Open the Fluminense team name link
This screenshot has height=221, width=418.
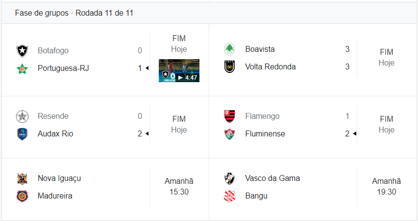[x=265, y=133]
